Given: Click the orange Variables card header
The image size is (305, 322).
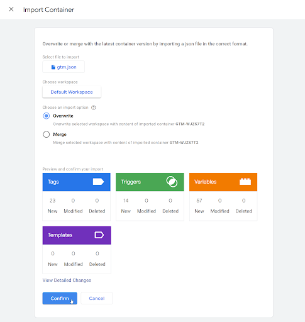Looking at the screenshot, I should click(x=223, y=182).
